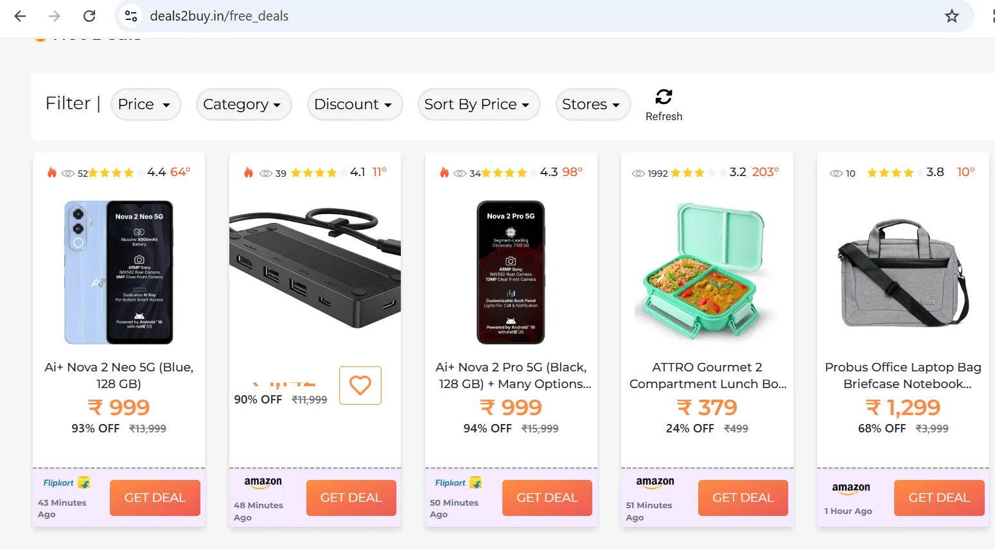The image size is (995, 550).
Task: Go back using the browser back arrow
Action: pos(21,16)
